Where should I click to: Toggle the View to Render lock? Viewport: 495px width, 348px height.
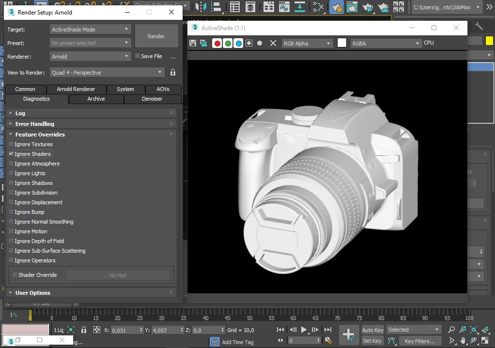coord(173,72)
